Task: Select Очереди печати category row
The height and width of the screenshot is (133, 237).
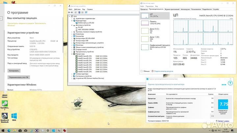Action: click(81, 50)
